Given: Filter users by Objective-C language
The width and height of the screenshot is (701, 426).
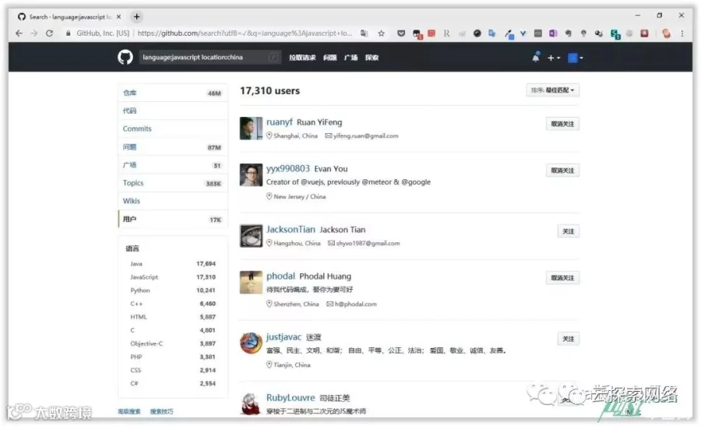Looking at the screenshot, I should (173, 343).
